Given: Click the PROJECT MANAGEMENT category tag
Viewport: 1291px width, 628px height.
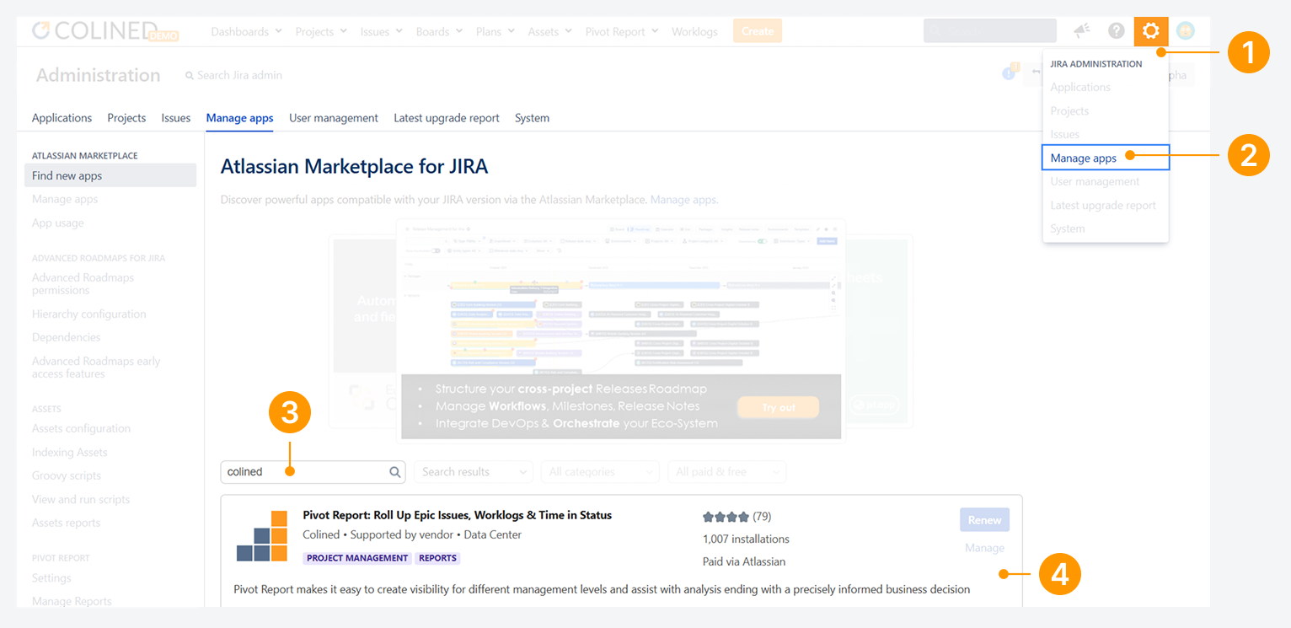Looking at the screenshot, I should click(357, 558).
